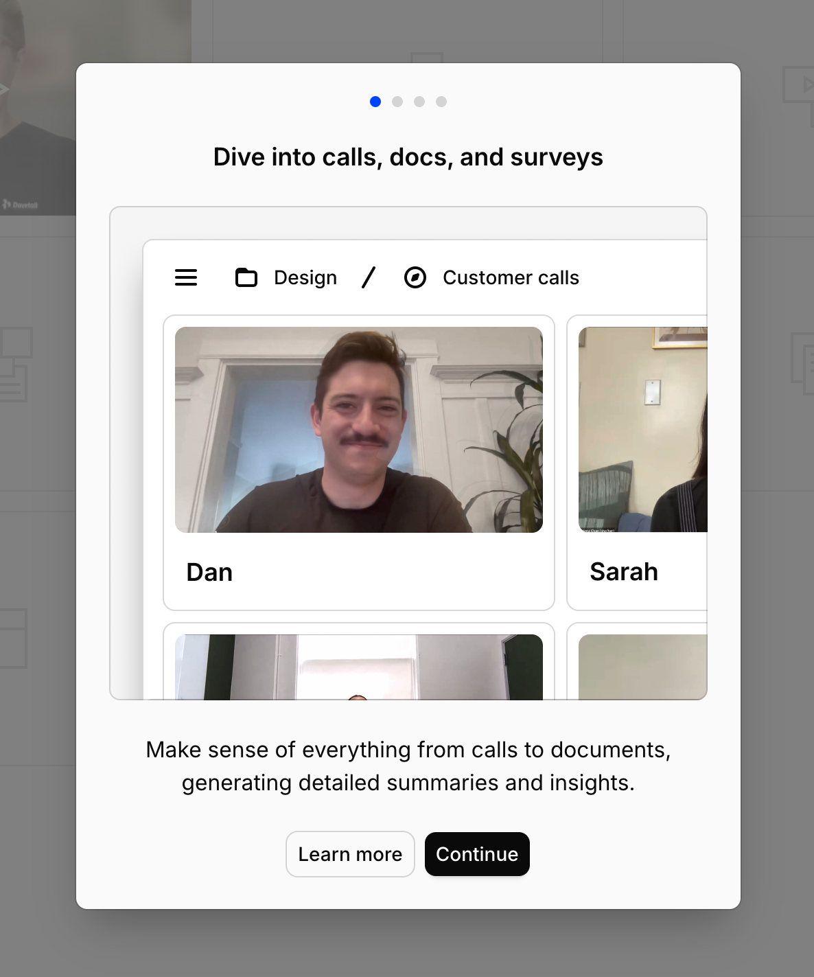Open the thumbnail below Sarah's card
This screenshot has width=814, height=977.
coord(642,667)
